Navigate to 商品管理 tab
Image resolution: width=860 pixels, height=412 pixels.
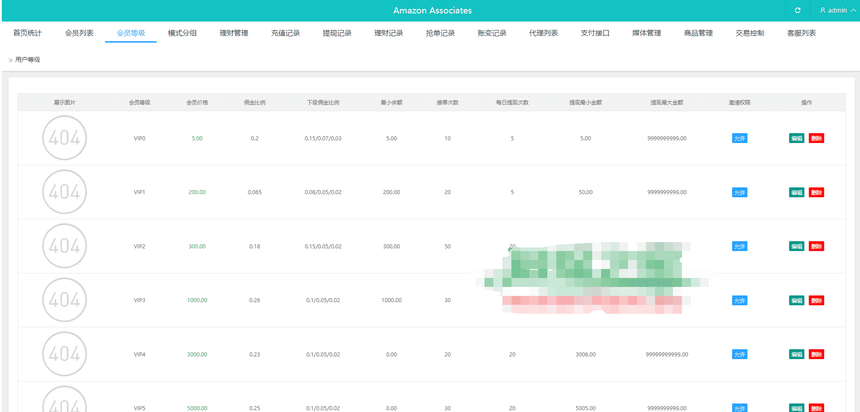(698, 33)
